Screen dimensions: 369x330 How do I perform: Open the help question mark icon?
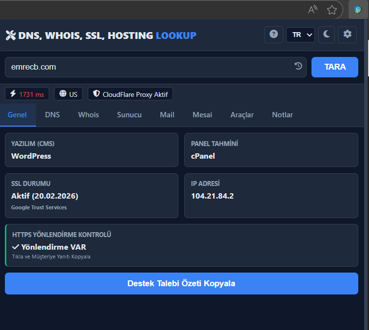(x=273, y=35)
